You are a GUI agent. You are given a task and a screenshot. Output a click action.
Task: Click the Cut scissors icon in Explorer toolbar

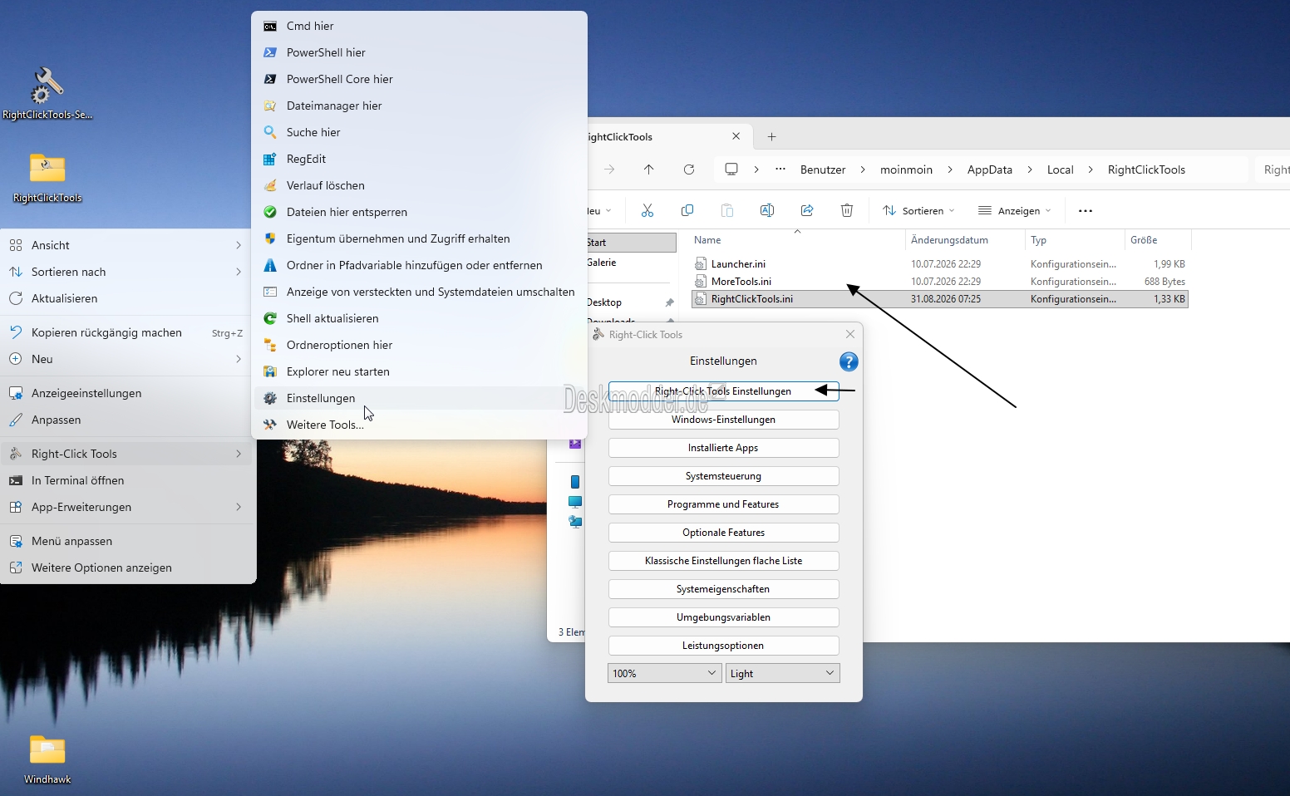647,210
